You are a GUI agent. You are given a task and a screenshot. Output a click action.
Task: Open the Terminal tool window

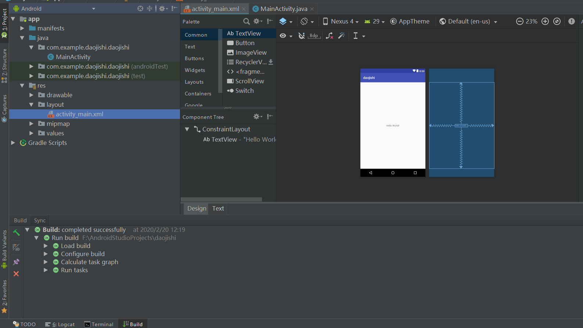pyautogui.click(x=99, y=324)
